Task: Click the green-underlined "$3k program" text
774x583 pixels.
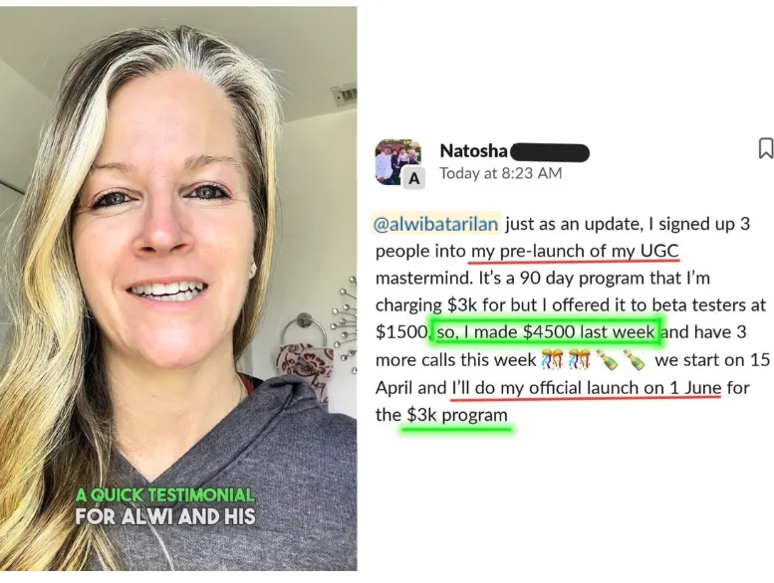Action: [x=457, y=415]
